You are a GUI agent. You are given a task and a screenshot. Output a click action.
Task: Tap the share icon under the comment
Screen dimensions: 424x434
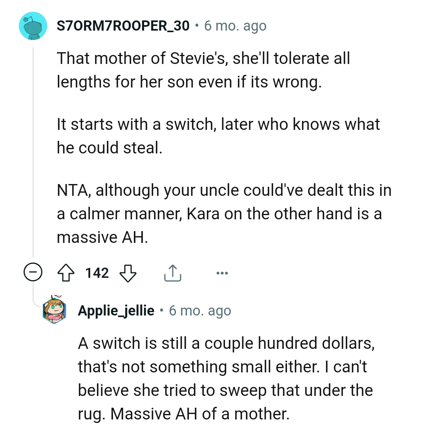[172, 273]
